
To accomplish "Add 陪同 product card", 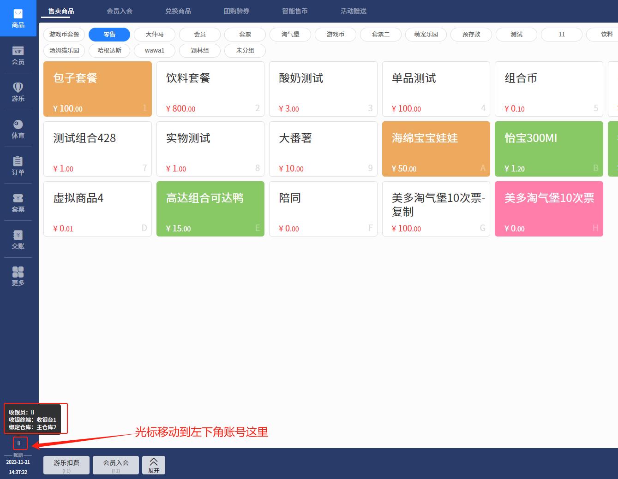I will pos(323,209).
